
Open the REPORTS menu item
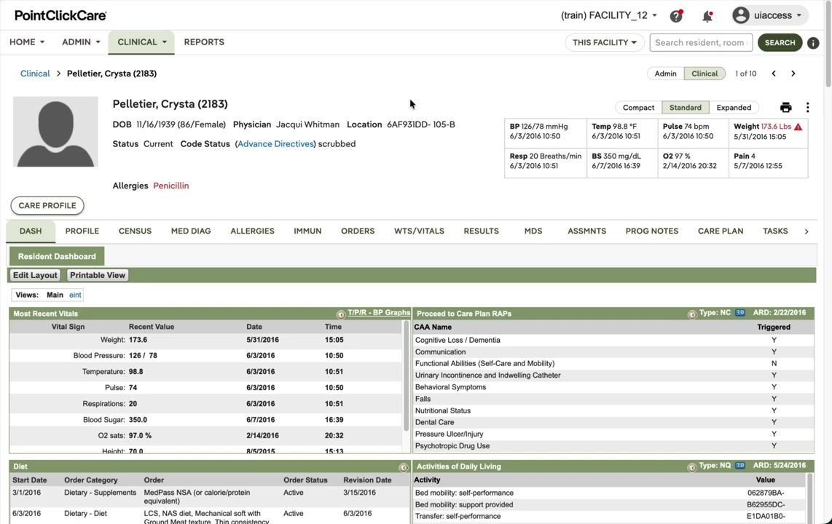tap(204, 42)
